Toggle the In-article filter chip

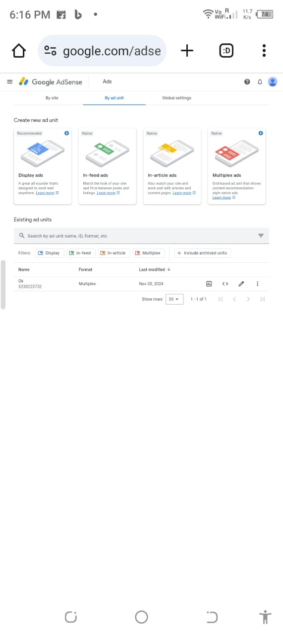tap(113, 253)
